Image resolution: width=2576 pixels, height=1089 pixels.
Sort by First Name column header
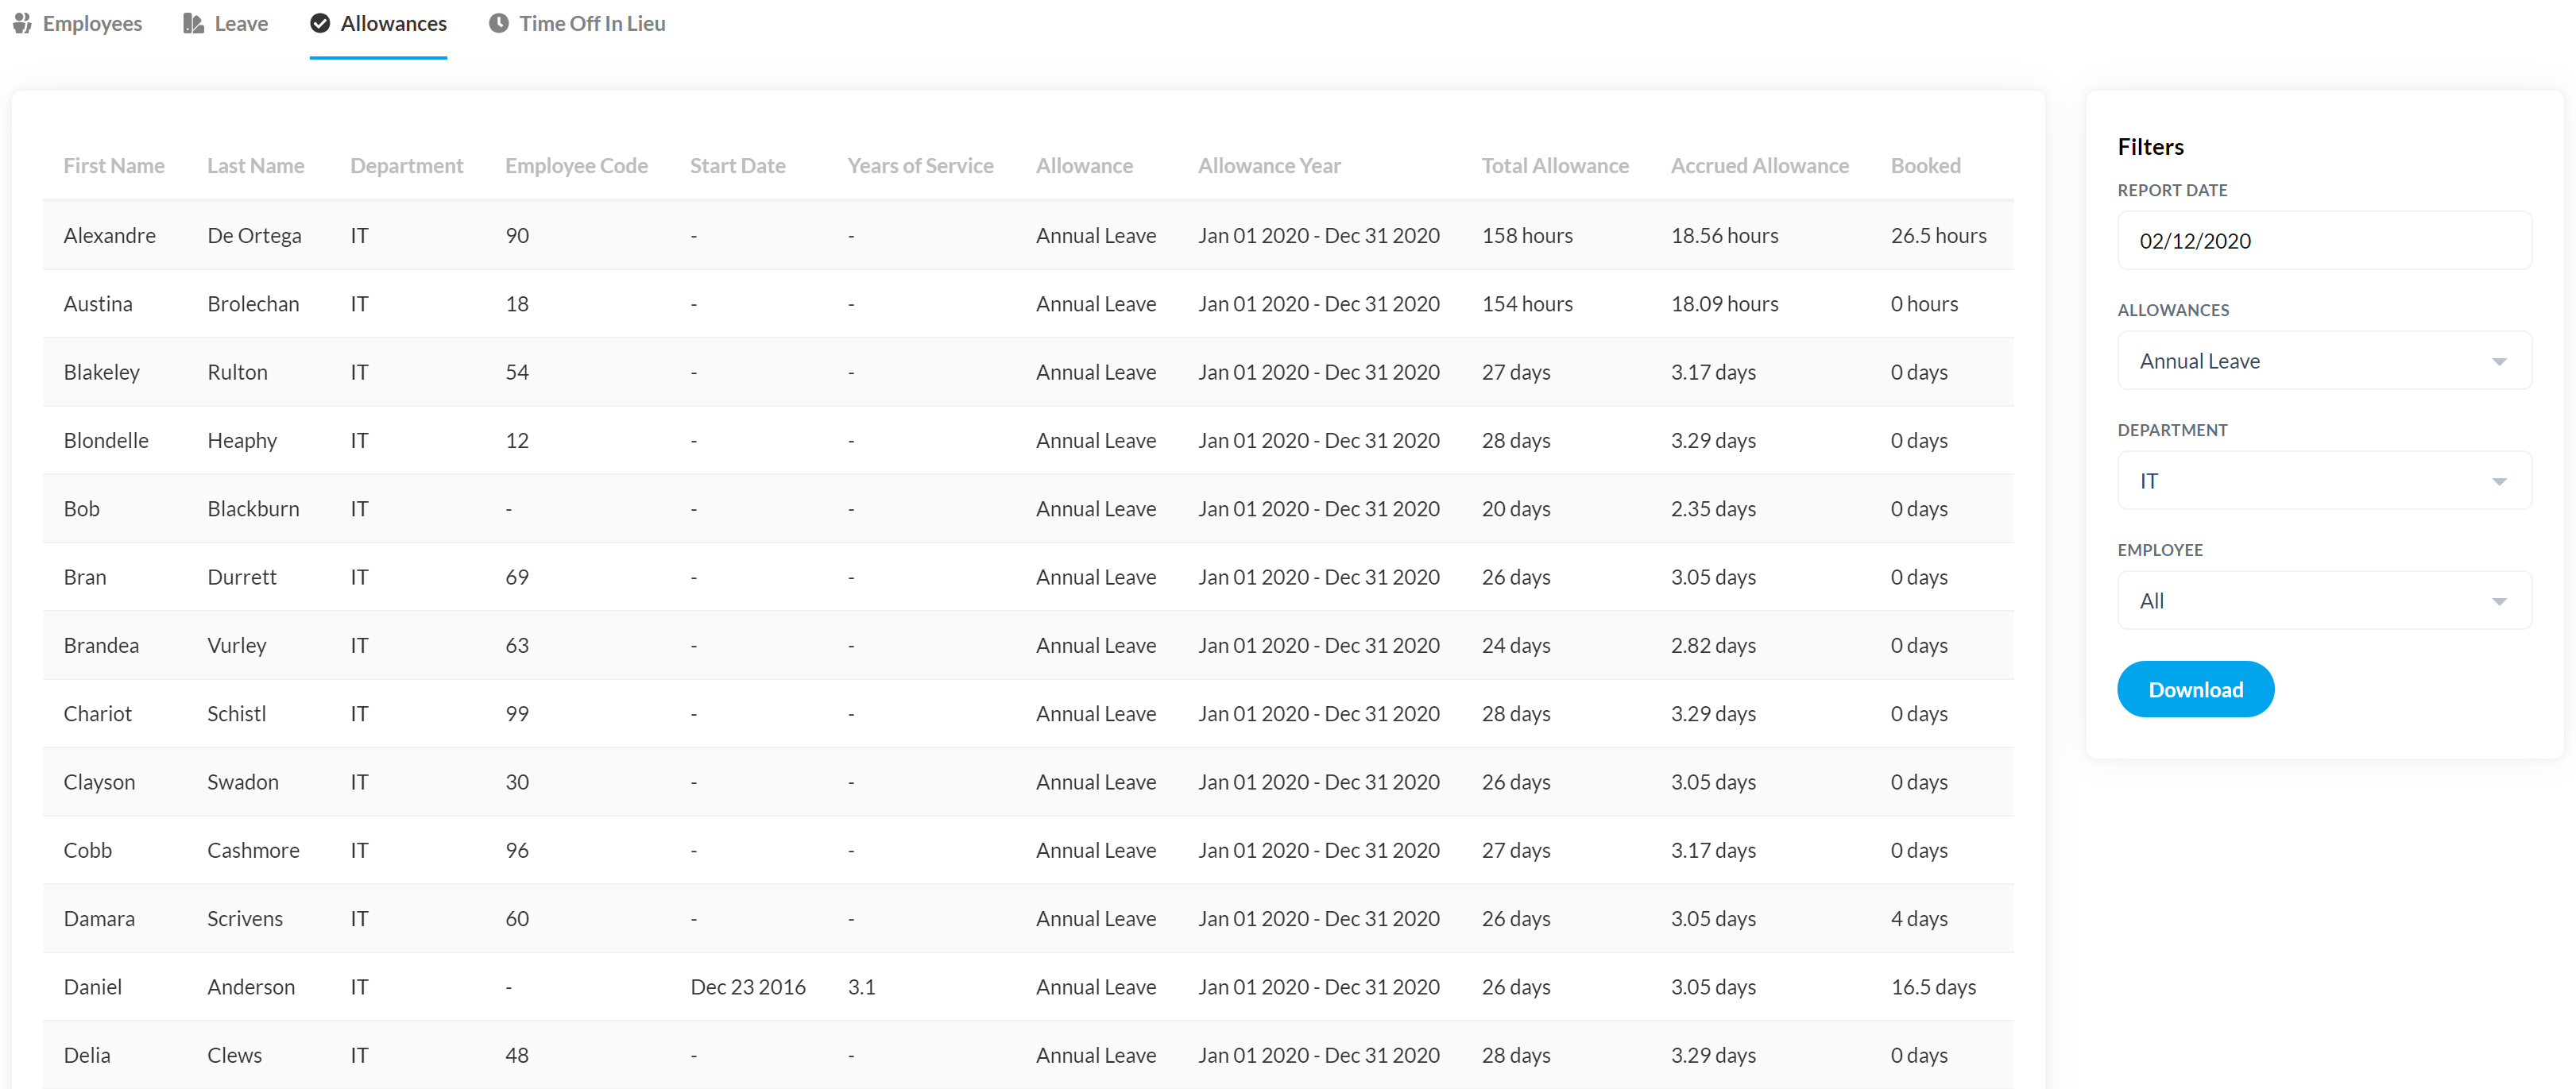[114, 166]
